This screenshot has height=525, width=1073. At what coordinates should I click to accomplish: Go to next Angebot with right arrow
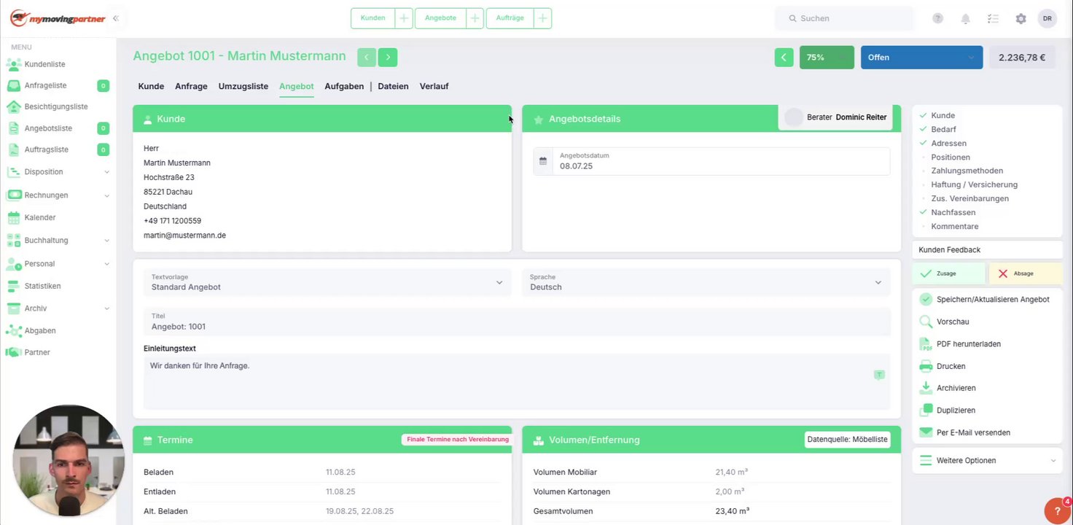[x=388, y=57]
